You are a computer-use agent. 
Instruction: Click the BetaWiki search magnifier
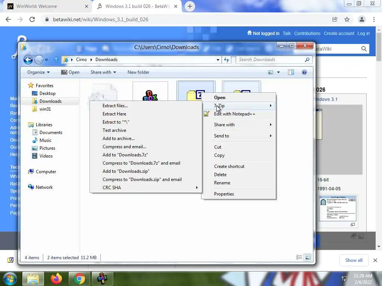click(x=364, y=49)
